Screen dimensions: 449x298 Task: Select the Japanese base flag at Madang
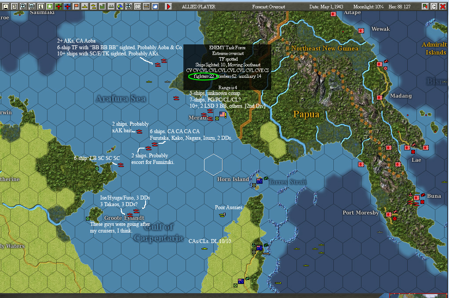tap(380, 98)
